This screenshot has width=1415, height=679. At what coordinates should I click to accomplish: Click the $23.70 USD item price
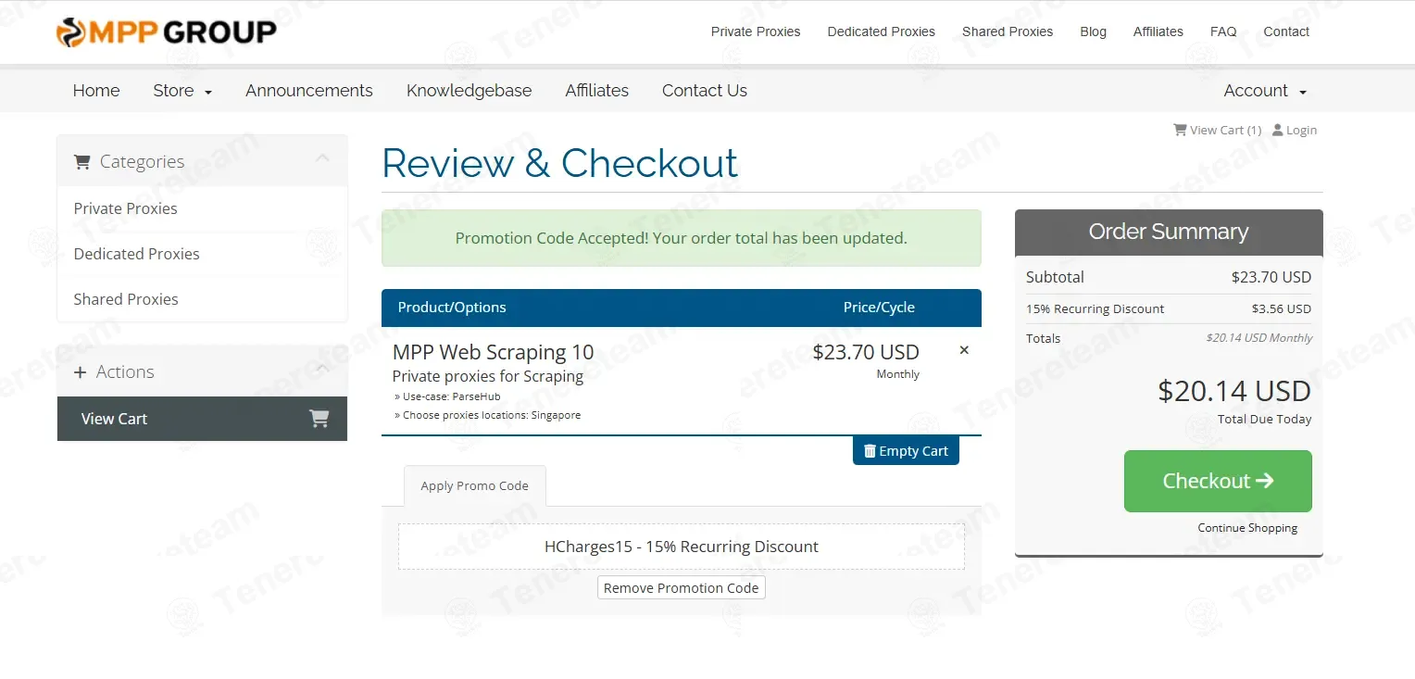[866, 352]
